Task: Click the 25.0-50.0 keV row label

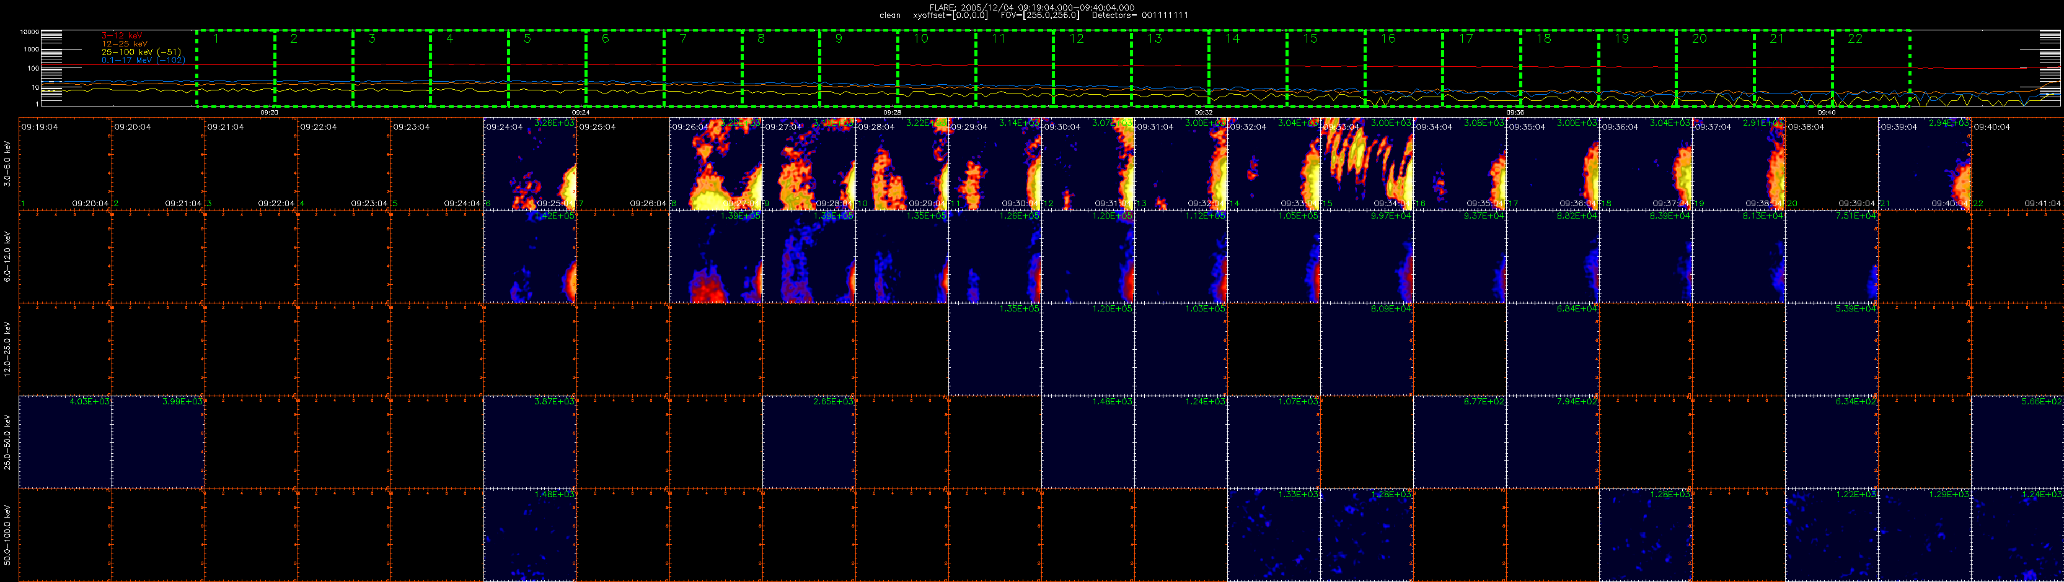Action: point(7,442)
